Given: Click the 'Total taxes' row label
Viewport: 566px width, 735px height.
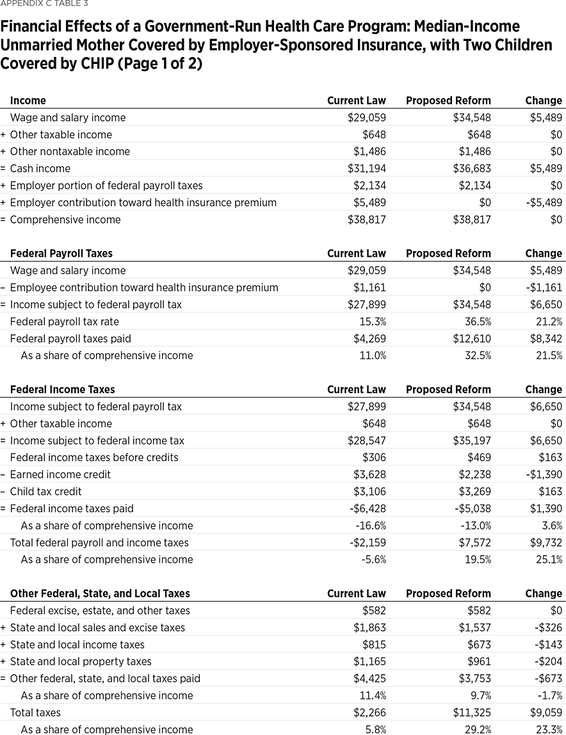Looking at the screenshot, I should pos(36,713).
